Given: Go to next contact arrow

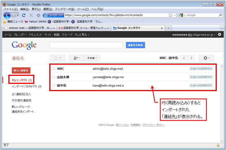Looking at the screenshot, I should click(191, 58).
